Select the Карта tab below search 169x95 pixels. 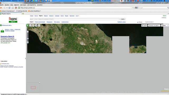[x=32, y=22]
